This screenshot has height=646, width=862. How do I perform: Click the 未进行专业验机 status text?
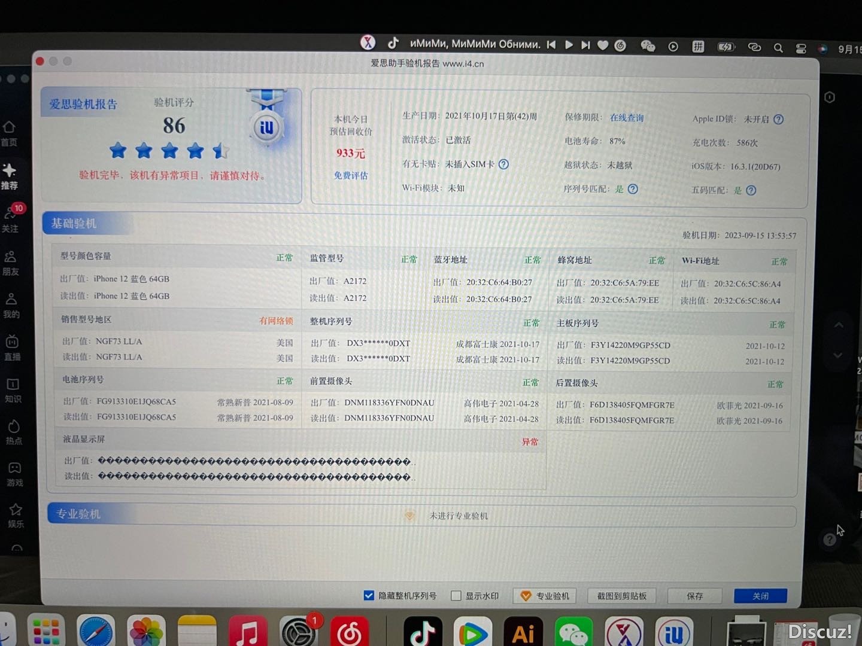pyautogui.click(x=459, y=516)
